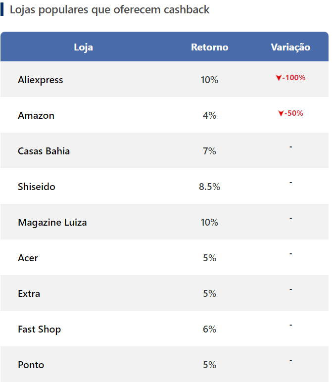Click the Amazon 4% return value
This screenshot has height=382, width=332.
[209, 115]
